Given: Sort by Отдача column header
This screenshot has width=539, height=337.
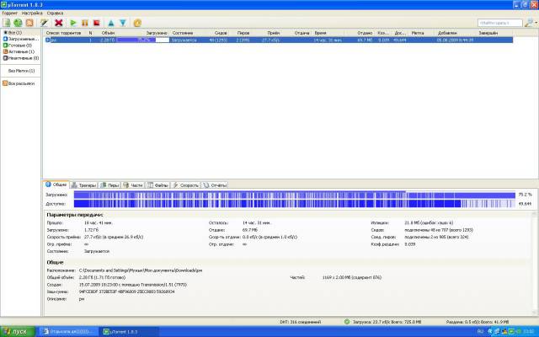Looking at the screenshot, I should coord(302,33).
